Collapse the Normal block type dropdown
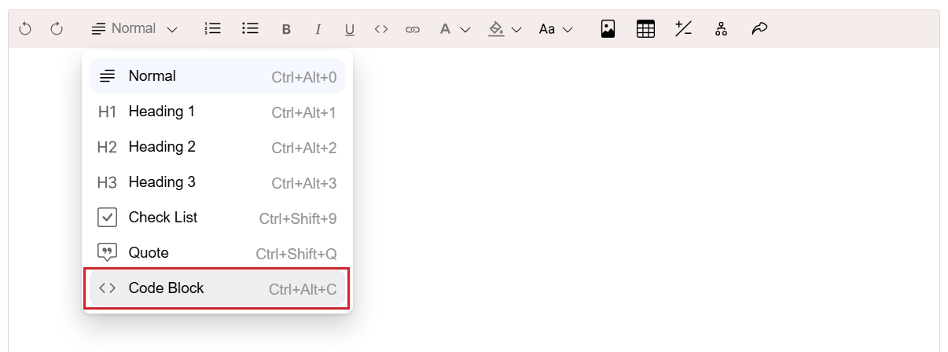This screenshot has height=352, width=948. coord(134,29)
